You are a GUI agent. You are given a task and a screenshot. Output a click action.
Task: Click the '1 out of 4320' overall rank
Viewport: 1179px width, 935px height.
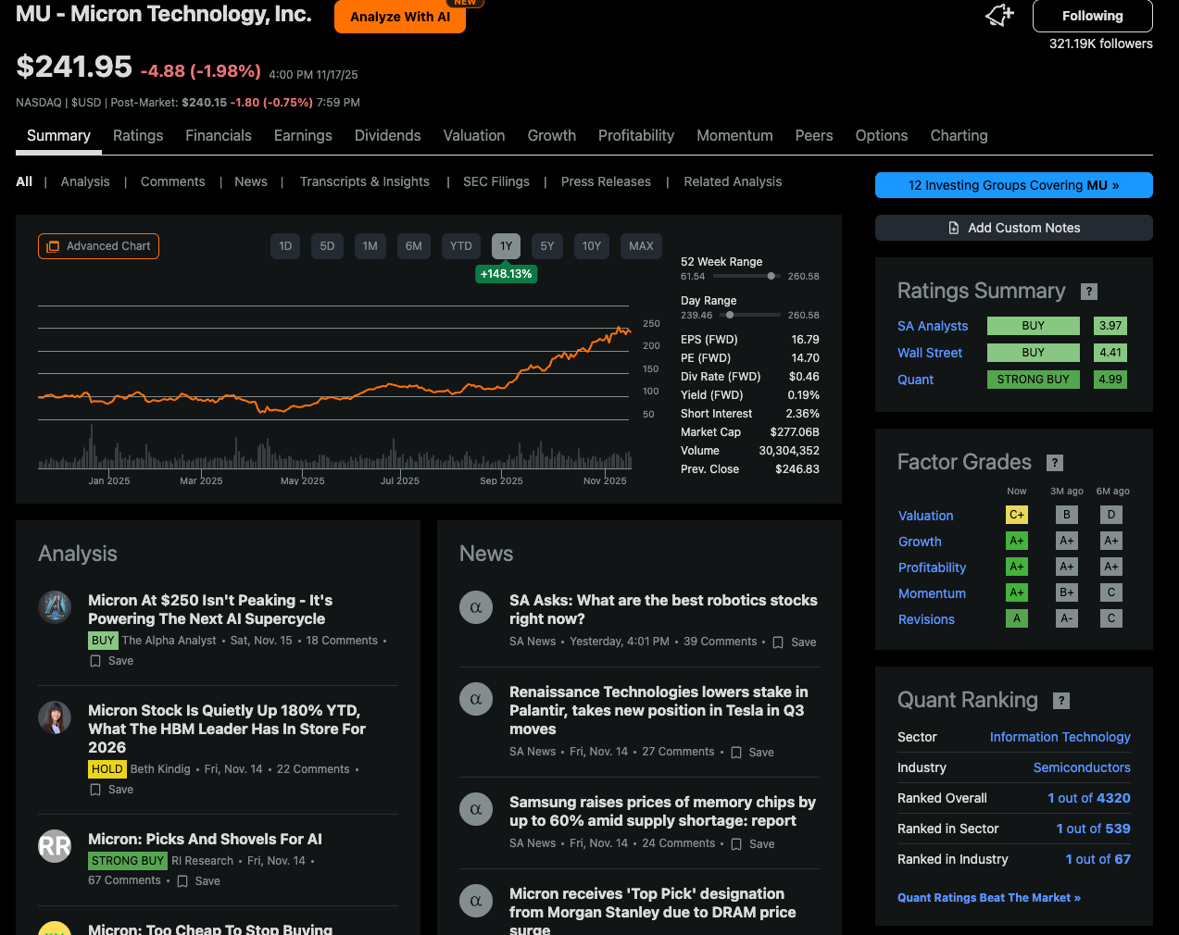click(1089, 798)
